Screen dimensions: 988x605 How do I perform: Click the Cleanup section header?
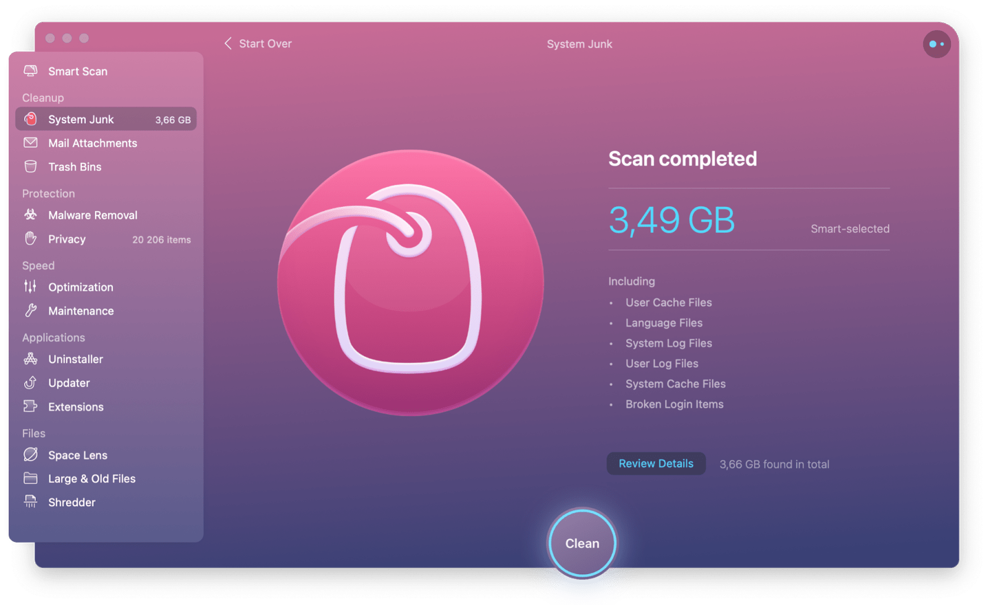[x=43, y=98]
